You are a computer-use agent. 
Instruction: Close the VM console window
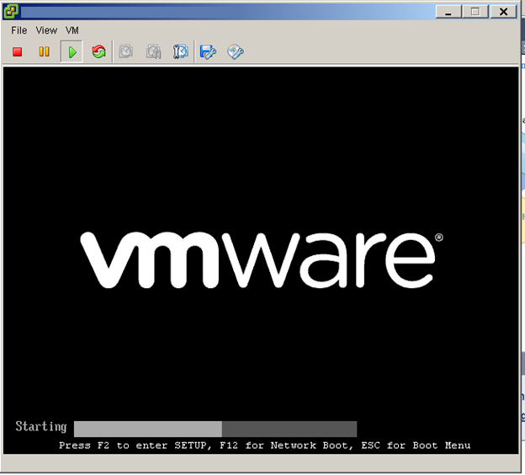(x=503, y=12)
